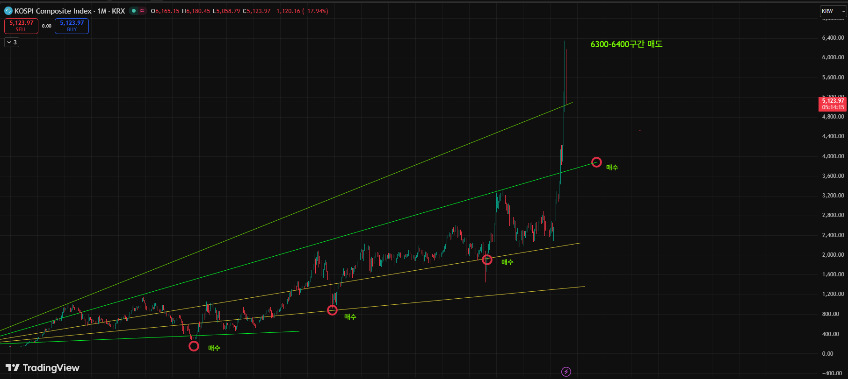Viewport: 848px width, 379px height.
Task: Select red circle marker near the 3,800 level
Action: click(596, 162)
